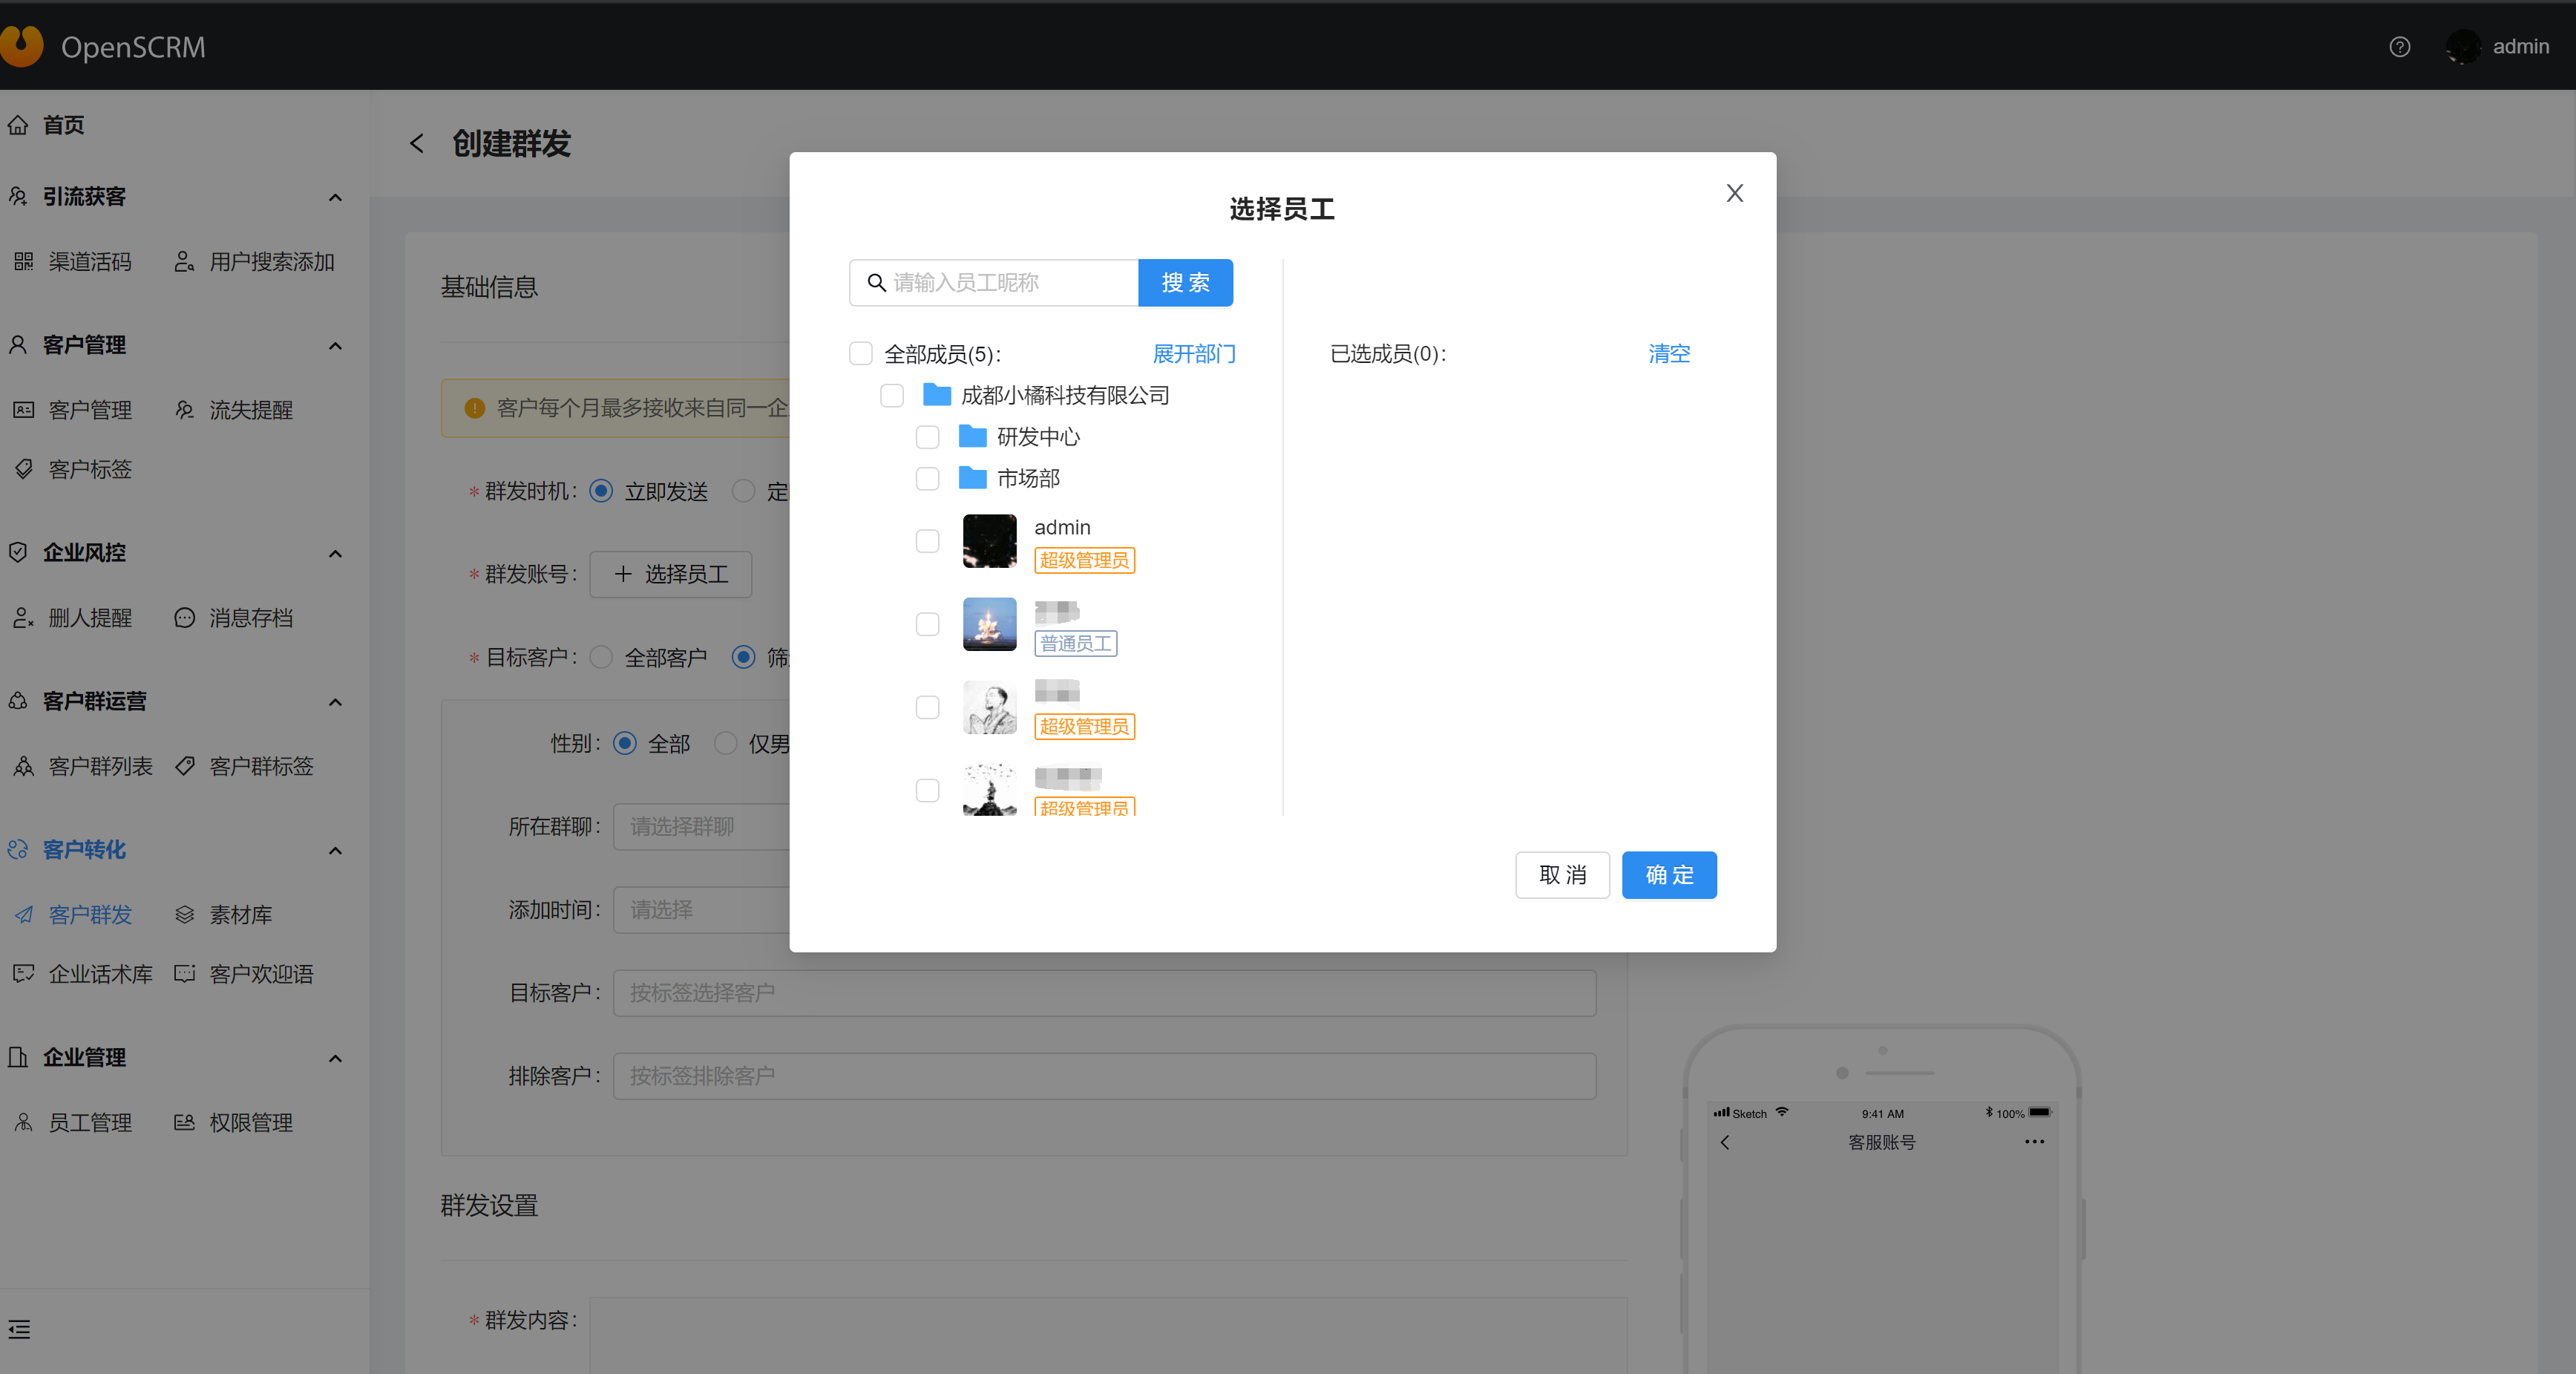This screenshot has width=2576, height=1374.
Task: Collapse the 客户群运营 sidebar section
Action: tap(335, 702)
